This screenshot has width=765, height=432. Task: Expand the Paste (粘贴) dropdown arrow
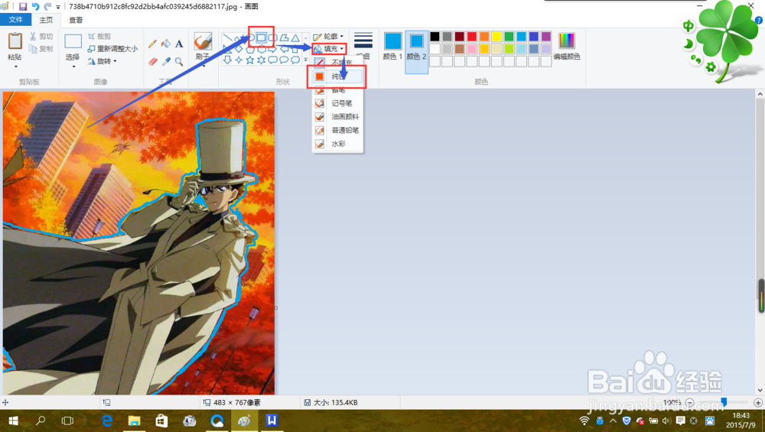click(15, 67)
